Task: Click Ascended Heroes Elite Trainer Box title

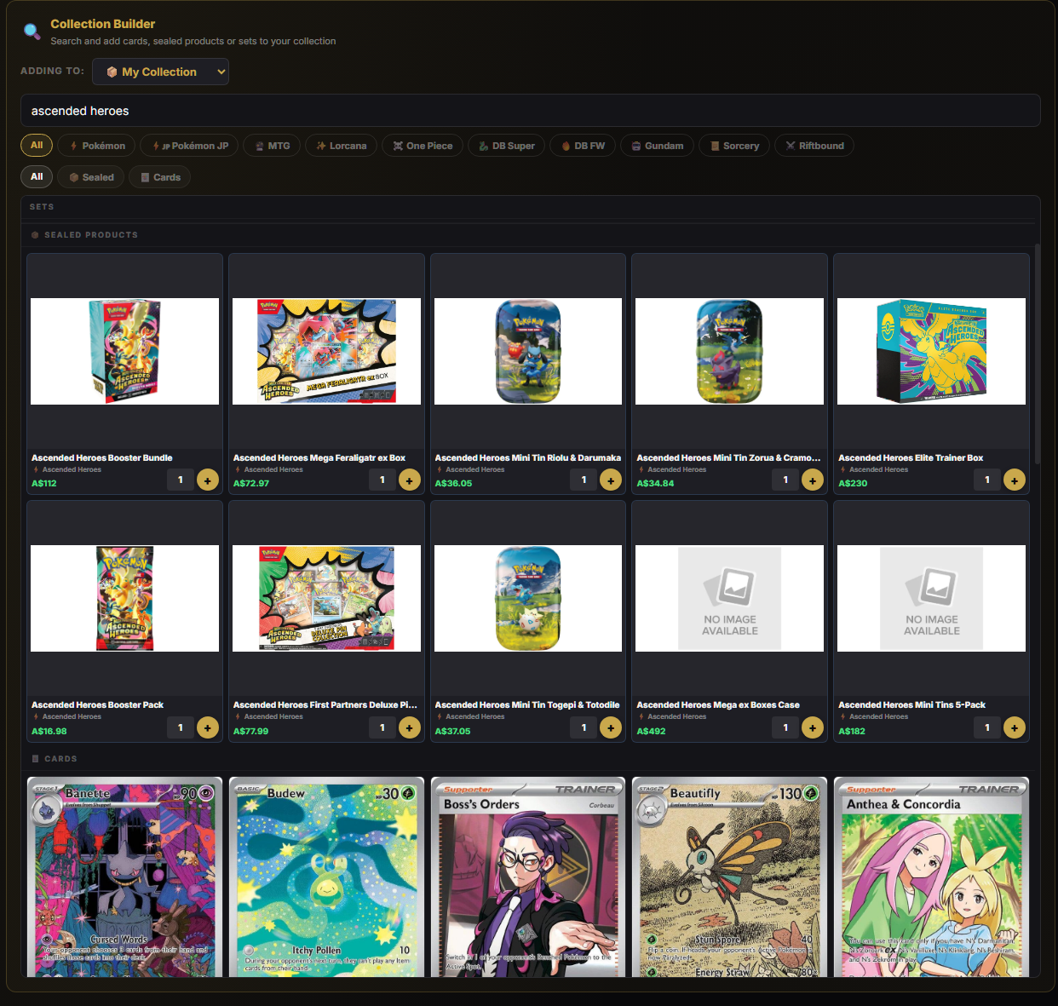Action: 911,457
